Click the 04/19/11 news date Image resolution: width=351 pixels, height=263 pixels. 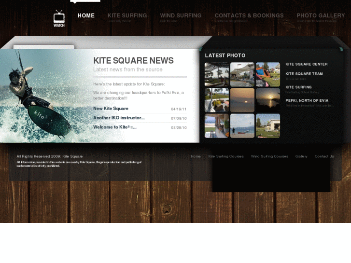click(x=179, y=109)
